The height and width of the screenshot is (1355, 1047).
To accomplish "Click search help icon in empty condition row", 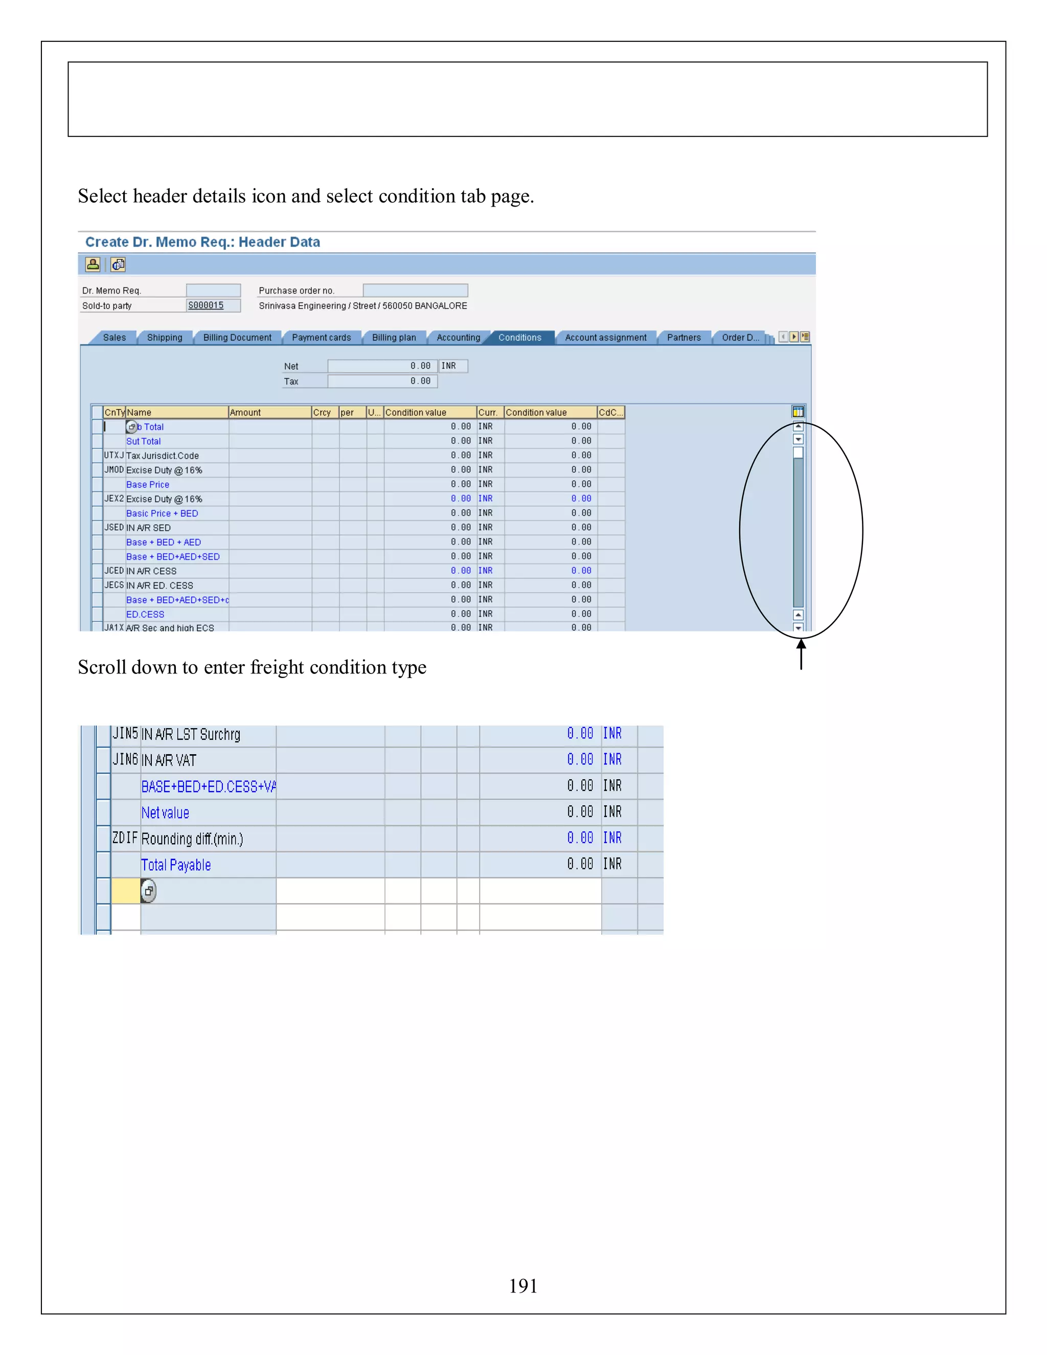I will (148, 891).
